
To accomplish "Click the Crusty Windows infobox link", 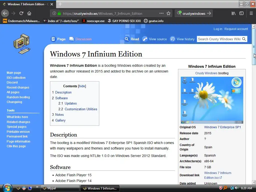I will [x=206, y=73].
